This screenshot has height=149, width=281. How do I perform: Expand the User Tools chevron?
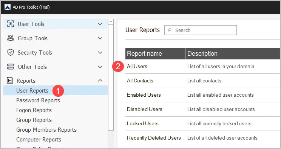pyautogui.click(x=100, y=24)
